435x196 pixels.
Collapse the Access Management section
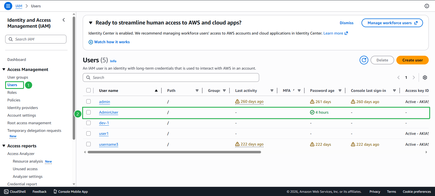tap(4, 69)
